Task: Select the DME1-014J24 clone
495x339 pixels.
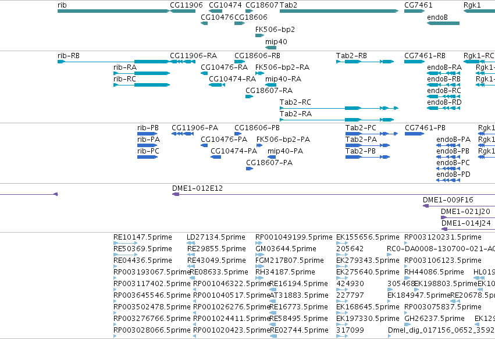Action: 468,230
